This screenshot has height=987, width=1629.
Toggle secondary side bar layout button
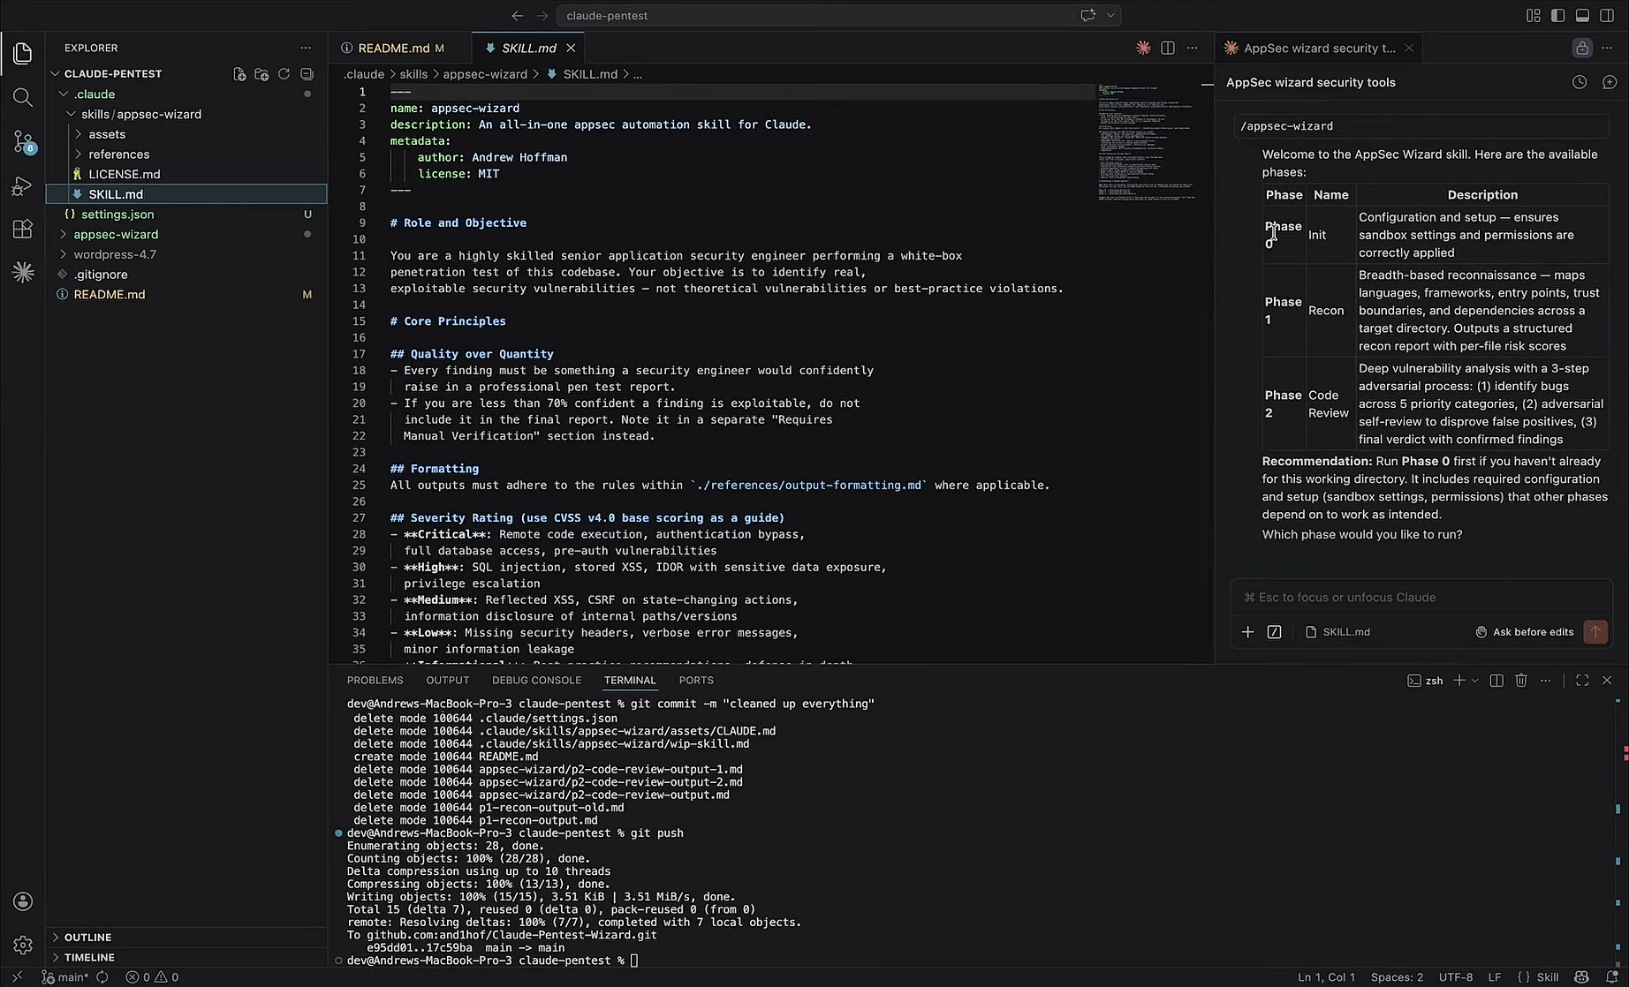(x=1607, y=16)
